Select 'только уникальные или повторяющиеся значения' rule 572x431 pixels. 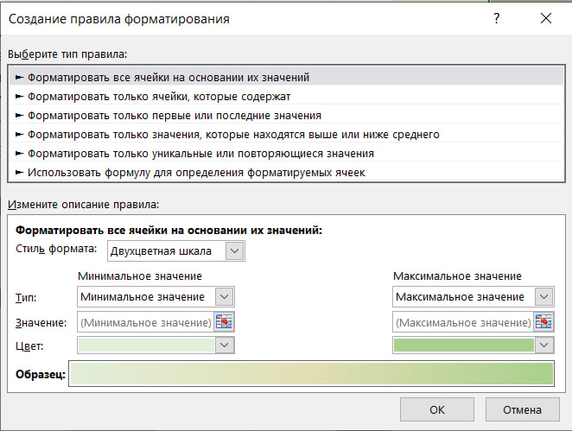[x=200, y=153]
